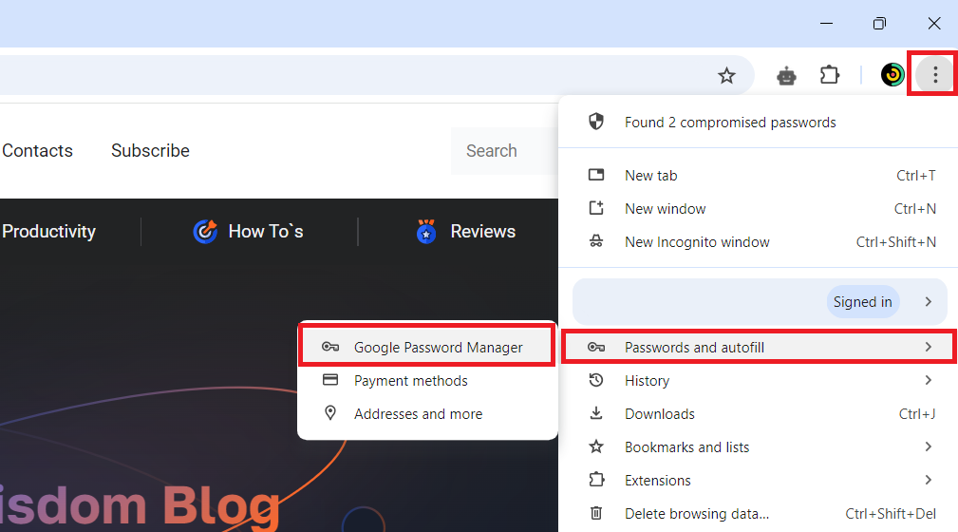Screen dimensions: 958x532
Task: Click into the Search field
Action: (505, 151)
